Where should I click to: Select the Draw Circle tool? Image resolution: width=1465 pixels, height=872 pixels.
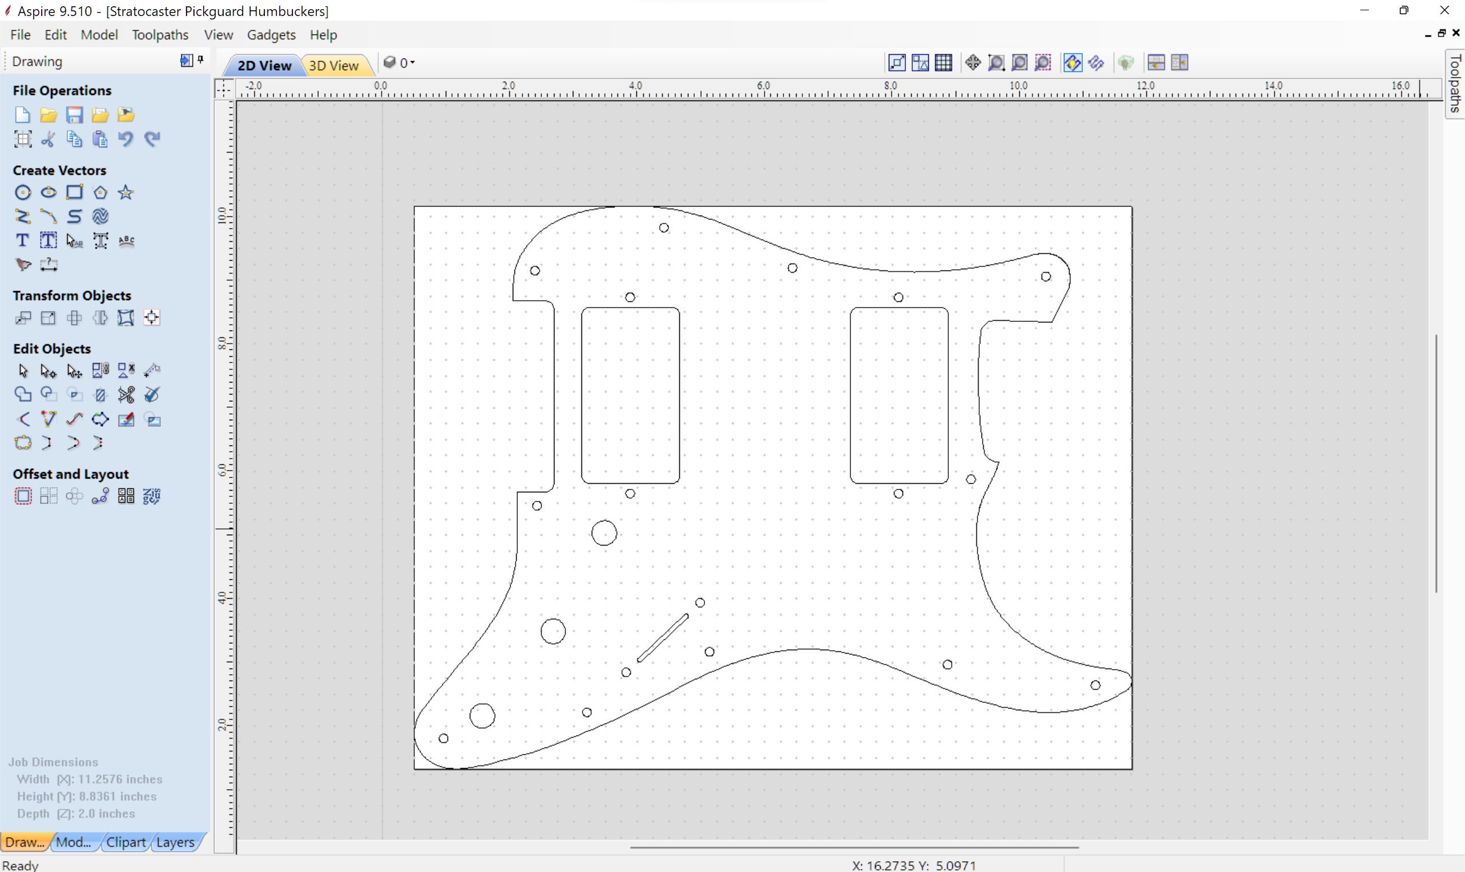22,192
